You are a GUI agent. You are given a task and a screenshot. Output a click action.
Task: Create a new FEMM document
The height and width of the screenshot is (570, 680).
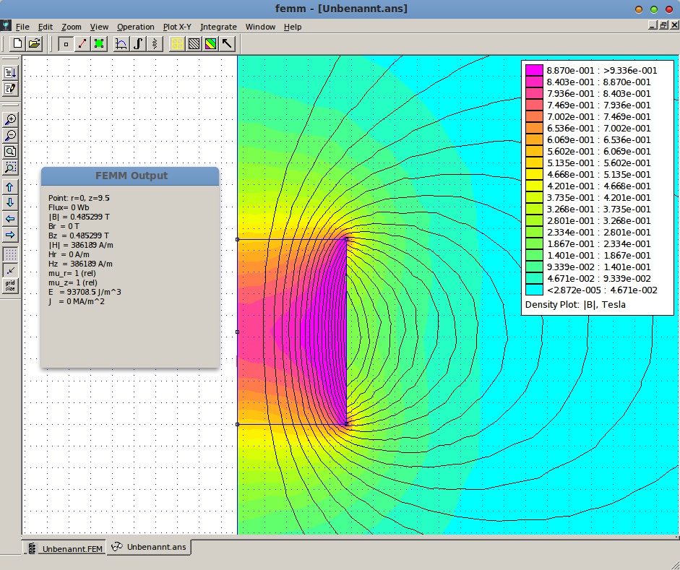click(18, 43)
